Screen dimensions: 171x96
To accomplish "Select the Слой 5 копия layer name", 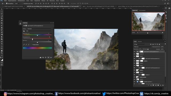I will click(143, 77).
